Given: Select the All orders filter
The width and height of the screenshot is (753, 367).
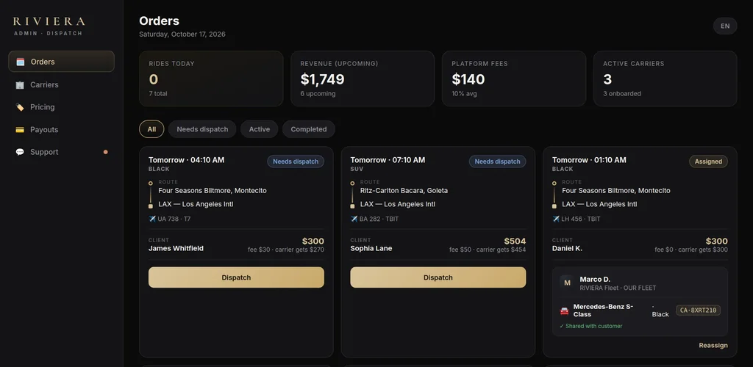Looking at the screenshot, I should tap(151, 129).
